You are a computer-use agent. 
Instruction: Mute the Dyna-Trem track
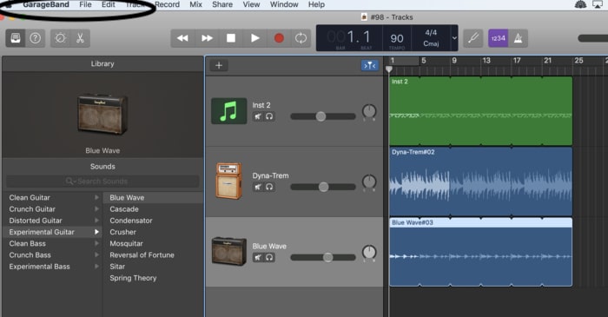[x=258, y=187]
